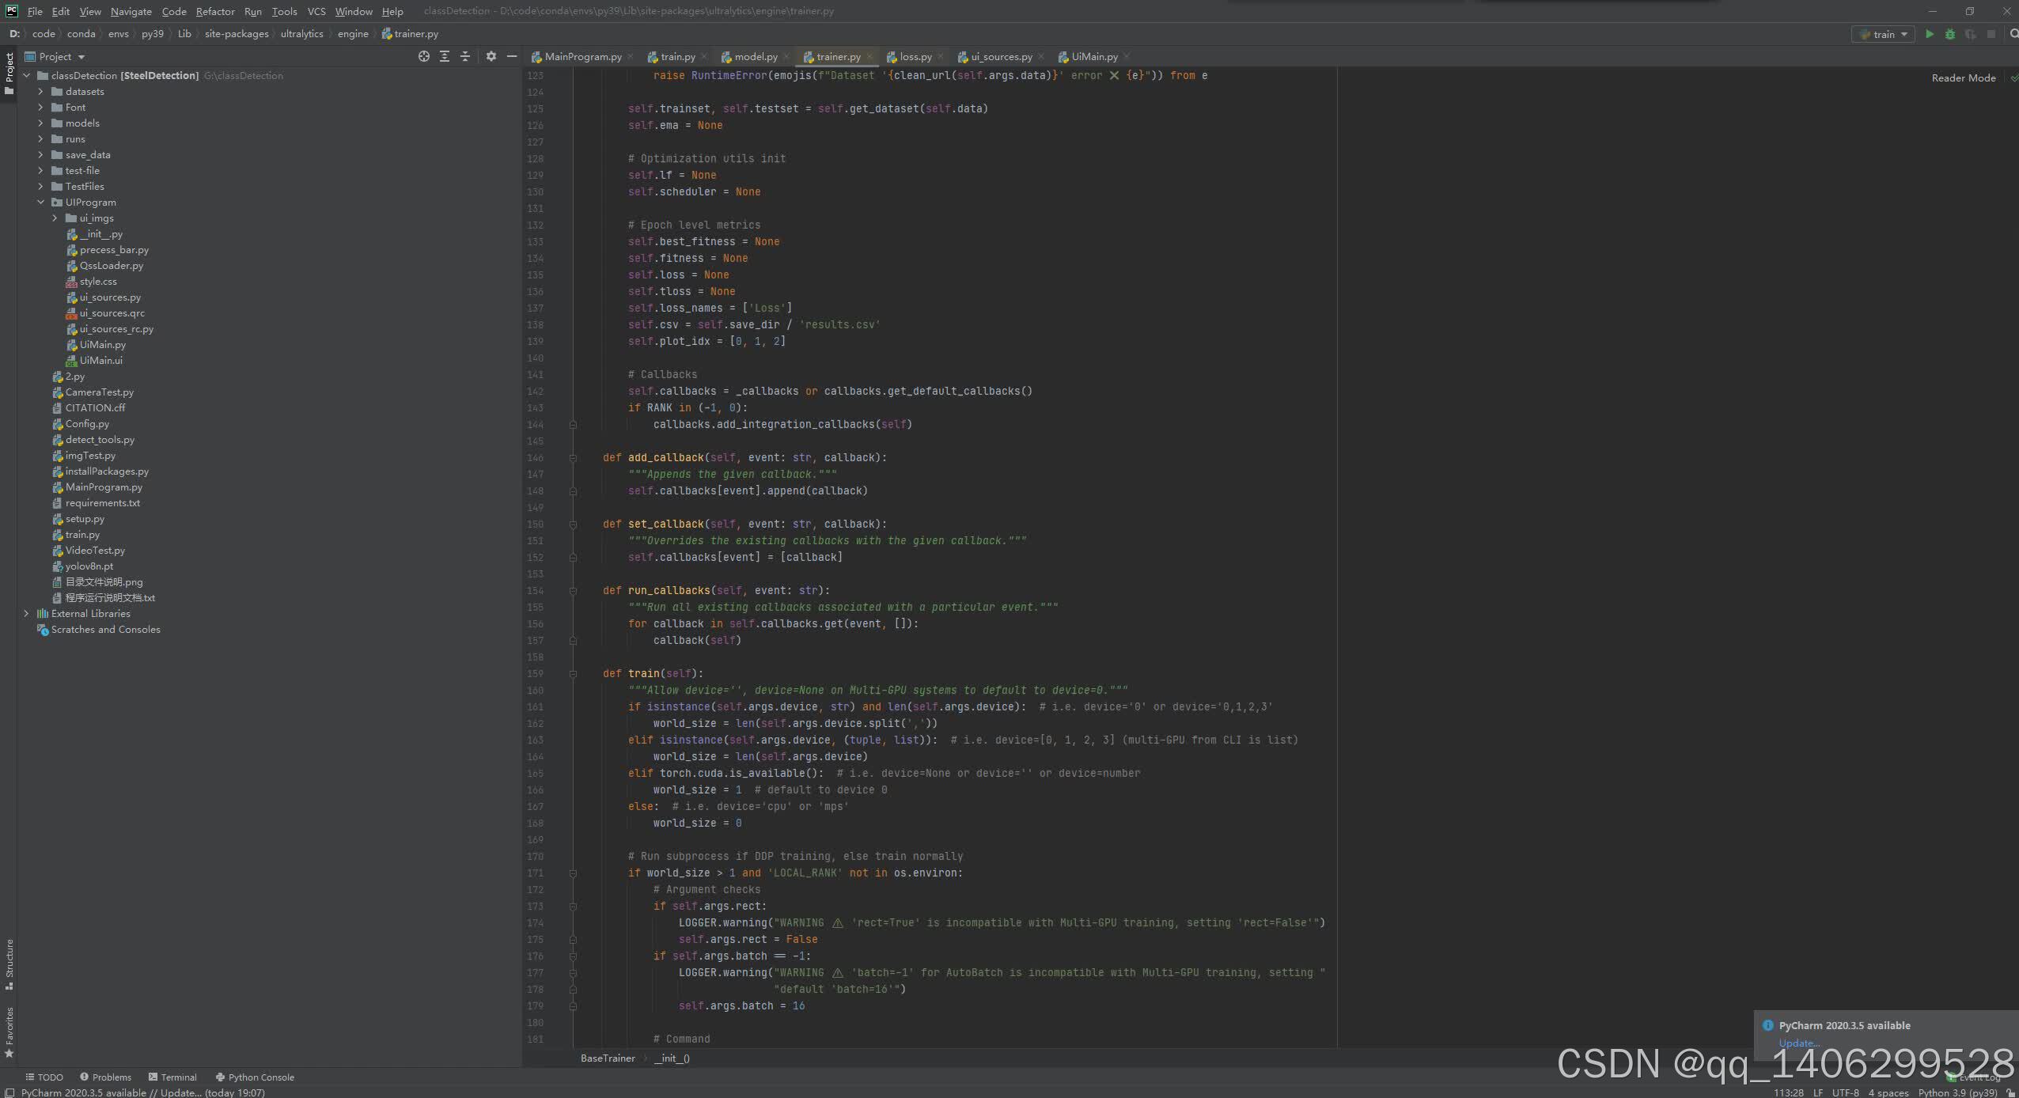
Task: Open MainProgram.py in the project tree
Action: [x=104, y=487]
